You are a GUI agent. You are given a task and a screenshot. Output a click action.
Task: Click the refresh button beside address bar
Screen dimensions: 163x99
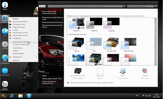124,6
